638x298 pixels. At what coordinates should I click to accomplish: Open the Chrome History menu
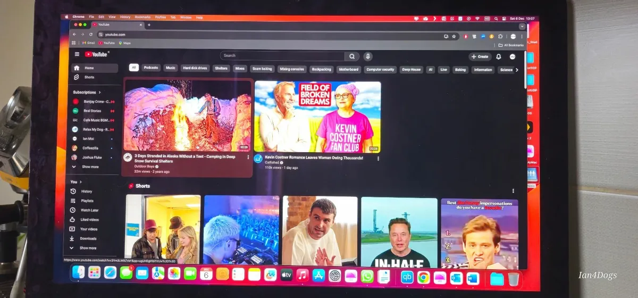[125, 17]
